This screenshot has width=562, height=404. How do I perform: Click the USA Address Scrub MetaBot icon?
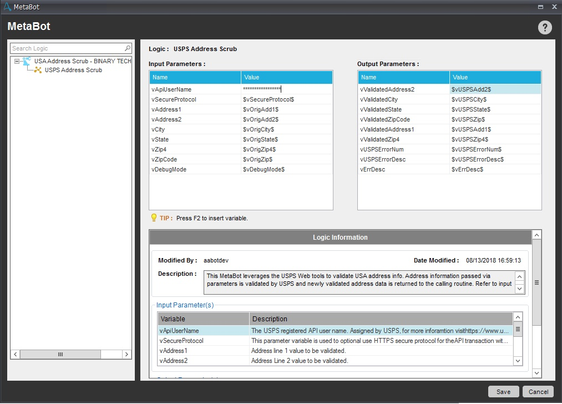click(27, 61)
